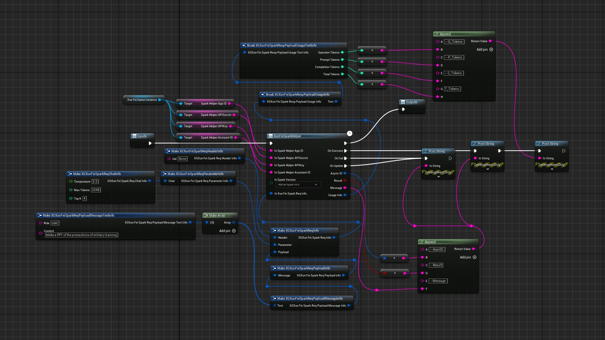Expand the first Print String Development Only chevron

pos(439,177)
